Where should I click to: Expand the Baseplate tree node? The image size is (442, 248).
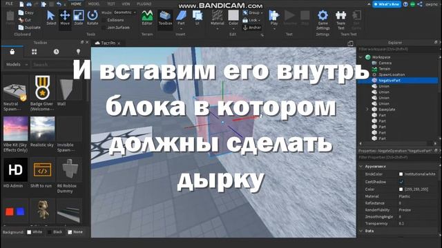point(367,110)
